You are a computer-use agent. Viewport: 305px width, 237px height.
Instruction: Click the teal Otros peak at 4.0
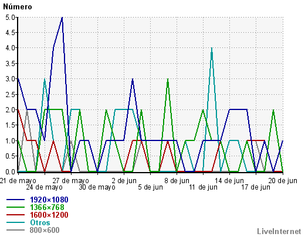click(212, 48)
